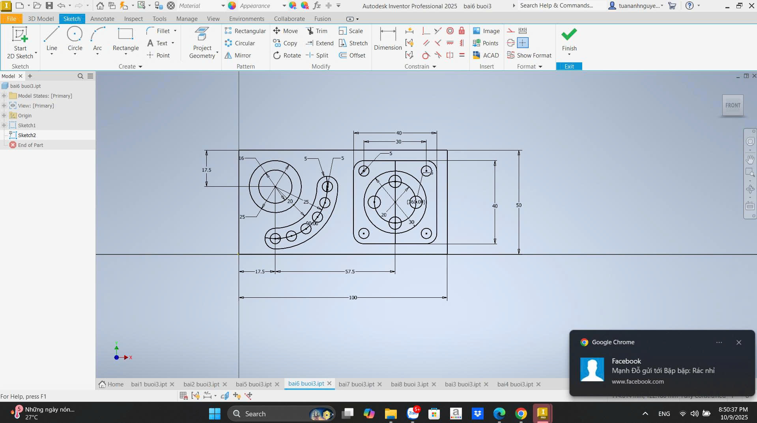The image size is (757, 423).
Task: Toggle the Centerline format button
Action: 511,43
